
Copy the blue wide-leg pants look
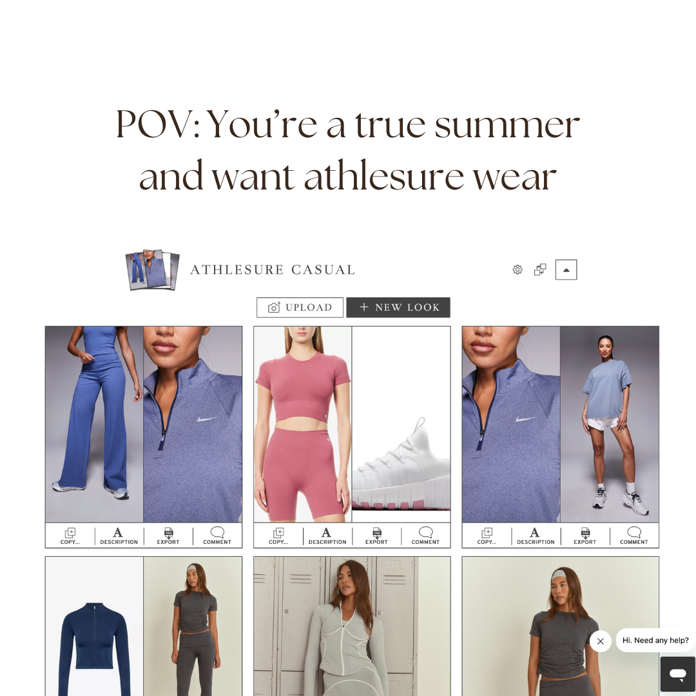70,536
